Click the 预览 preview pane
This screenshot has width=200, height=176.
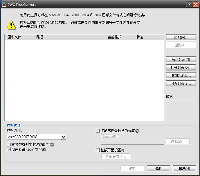click(x=181, y=110)
